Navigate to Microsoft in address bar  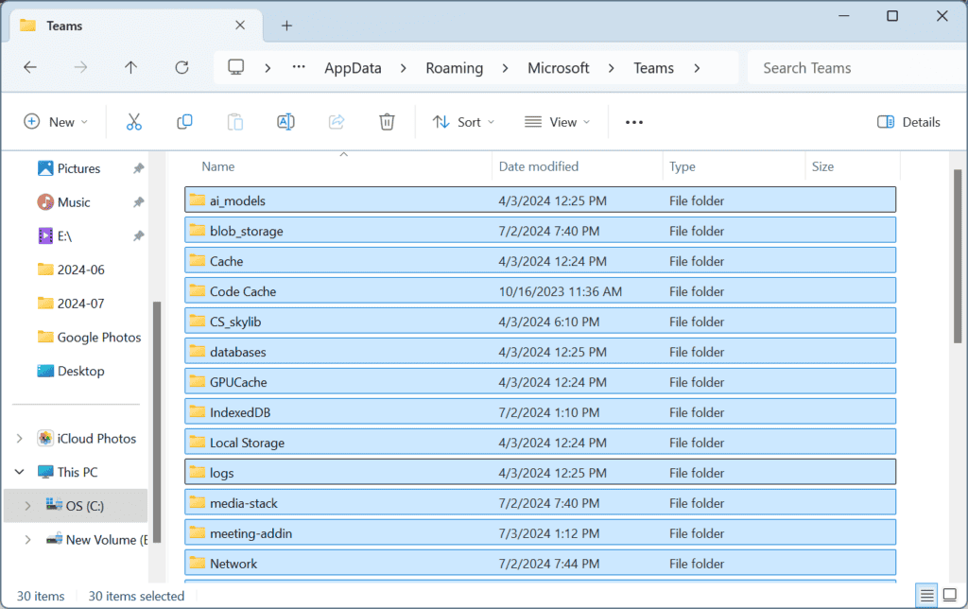pyautogui.click(x=558, y=68)
